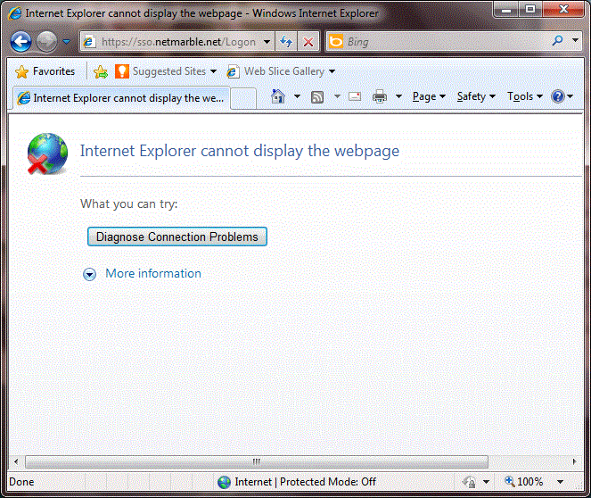Open the Safety menu
The height and width of the screenshot is (498, 591).
tap(476, 96)
